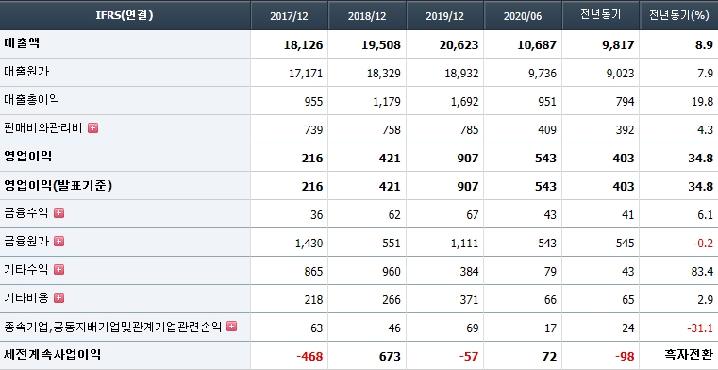Image resolution: width=718 pixels, height=370 pixels.
Task: Click the 72 pretax income value
Action: point(549,357)
